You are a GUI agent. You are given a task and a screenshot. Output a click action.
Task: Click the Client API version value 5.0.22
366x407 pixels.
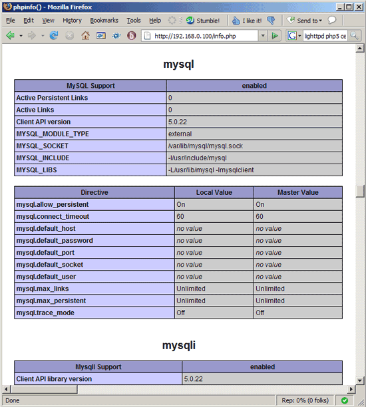(x=178, y=122)
